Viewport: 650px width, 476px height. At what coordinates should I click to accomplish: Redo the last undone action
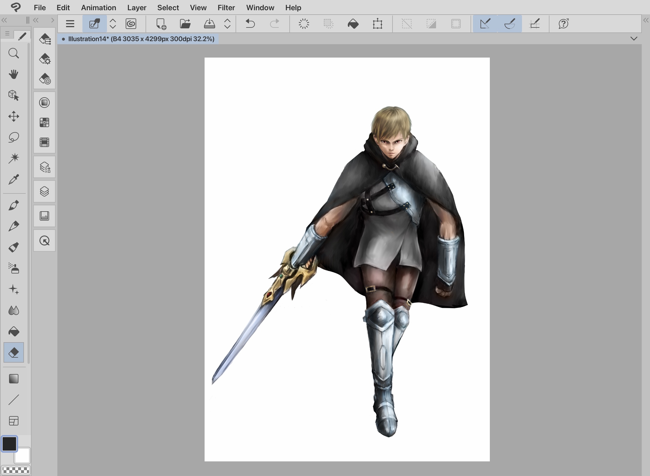[274, 24]
